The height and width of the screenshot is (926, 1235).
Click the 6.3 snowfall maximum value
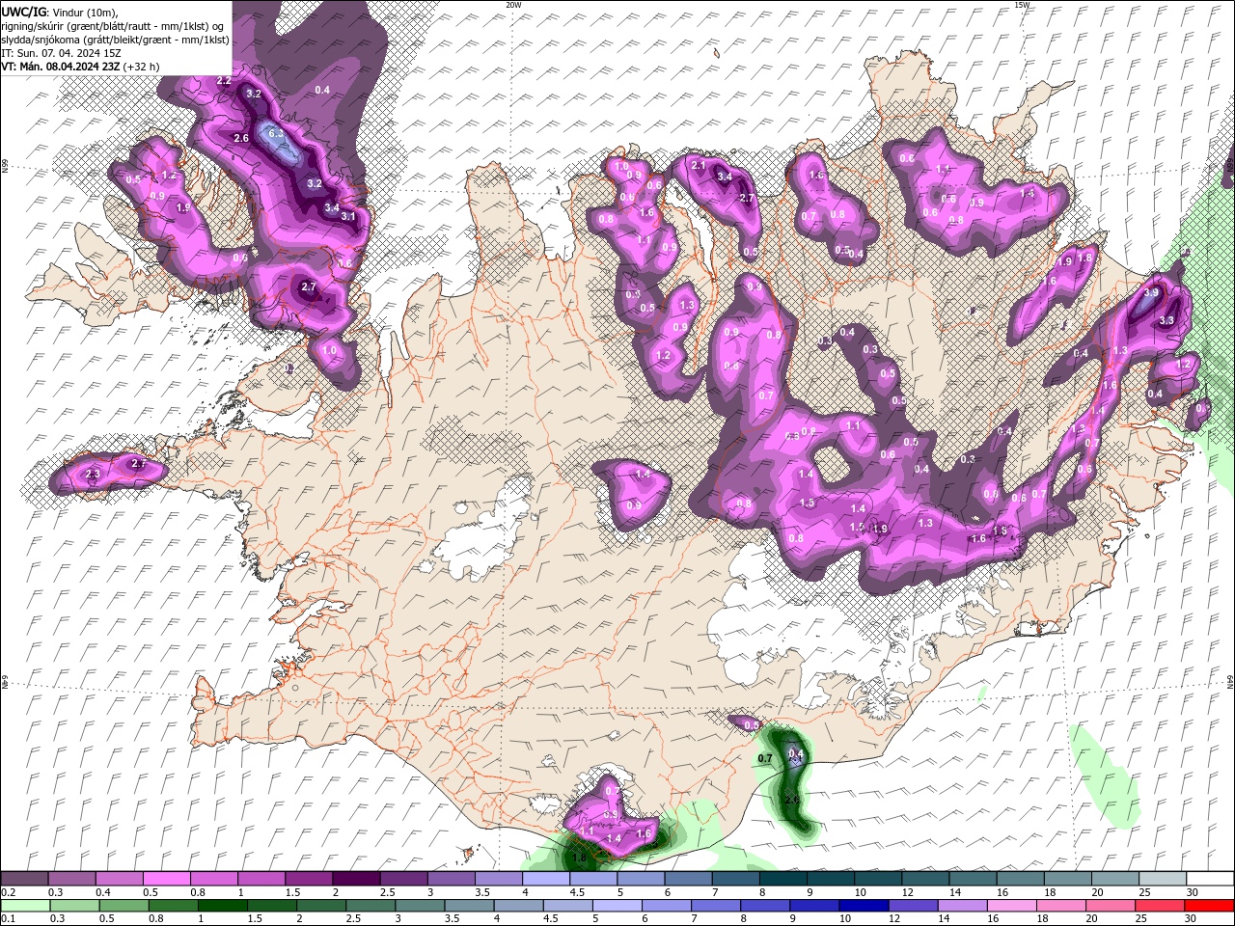[x=277, y=133]
